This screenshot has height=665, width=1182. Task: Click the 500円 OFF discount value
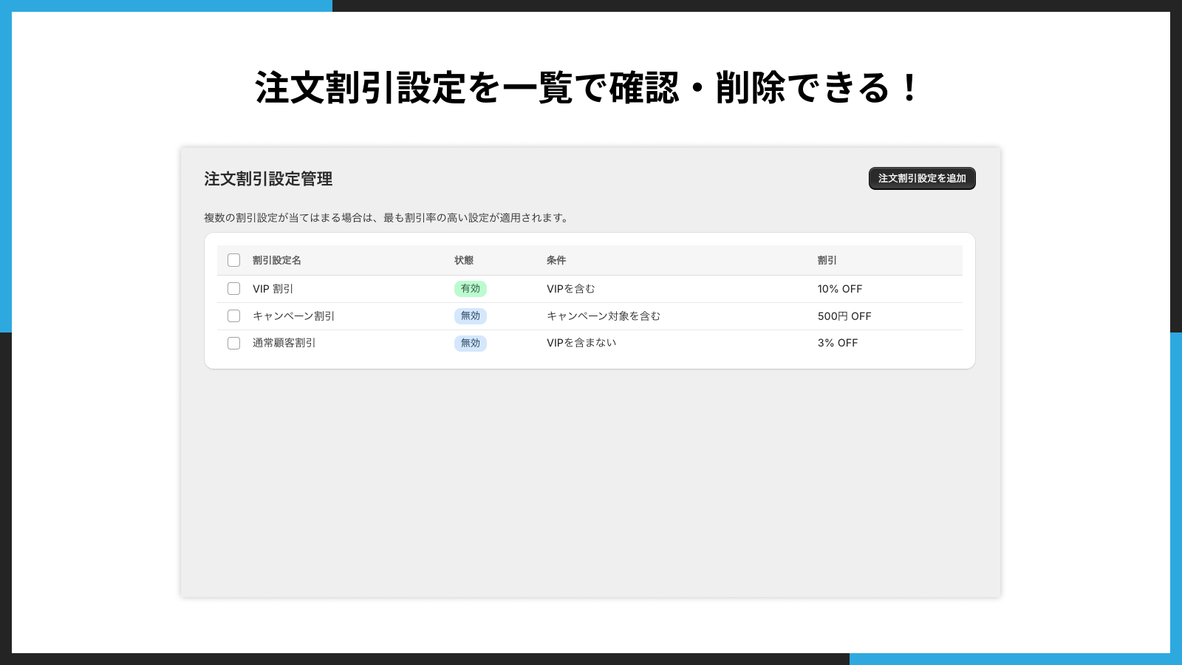[844, 316]
